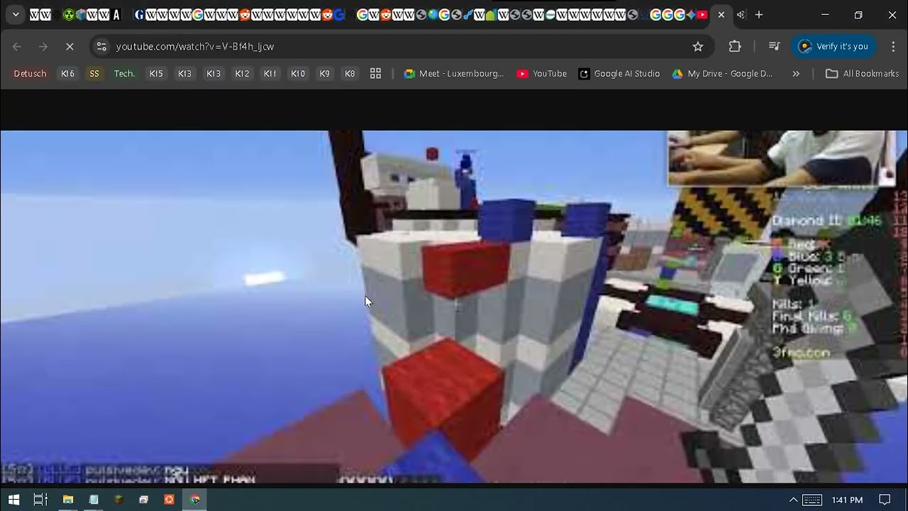Open the Chrome three-dot menu

pyautogui.click(x=893, y=46)
